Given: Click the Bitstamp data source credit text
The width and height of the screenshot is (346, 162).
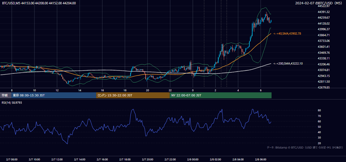Looking at the screenshot, I should [305, 147].
